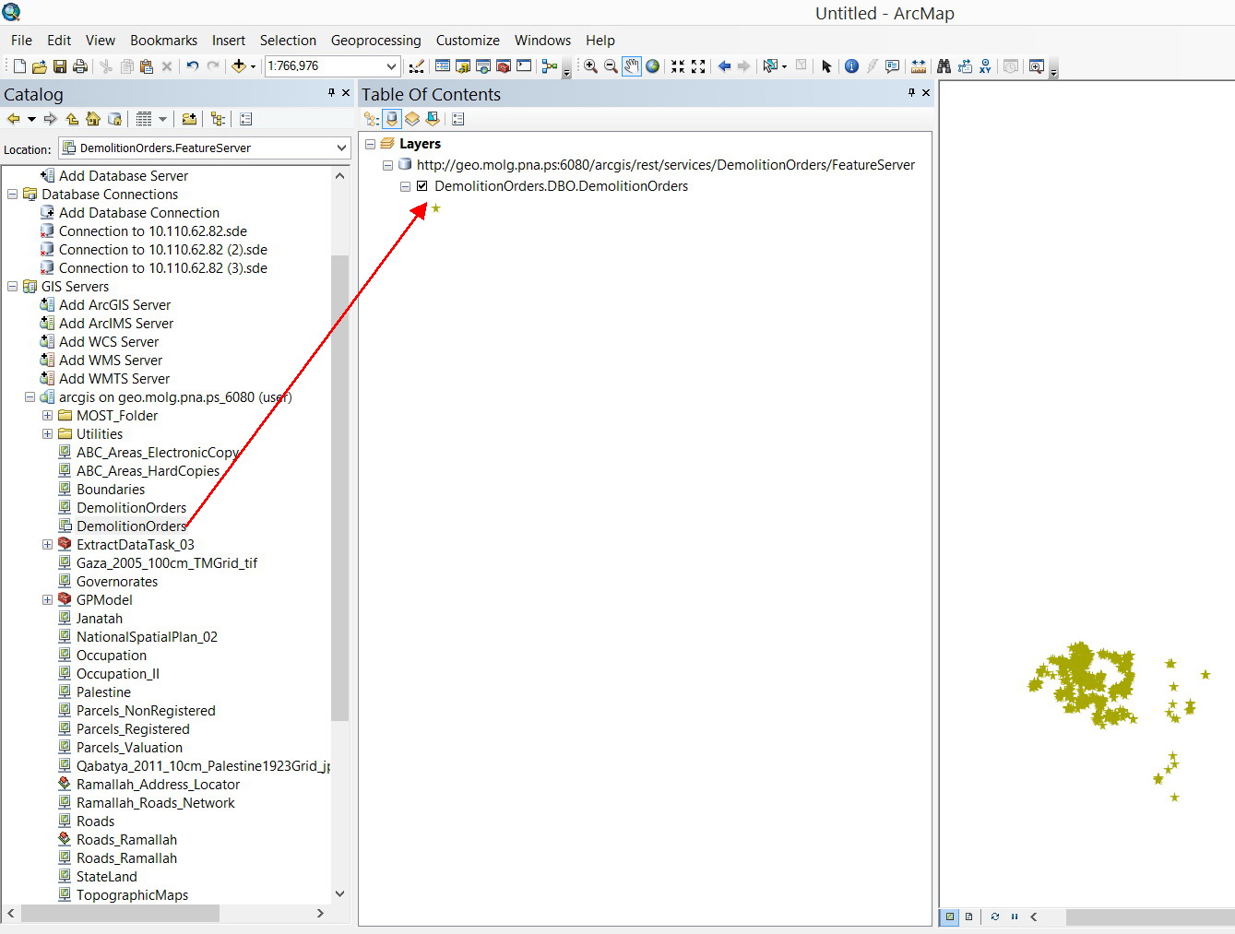Screen dimensions: 1235x934
Task: Open the Customize menu
Action: (468, 41)
